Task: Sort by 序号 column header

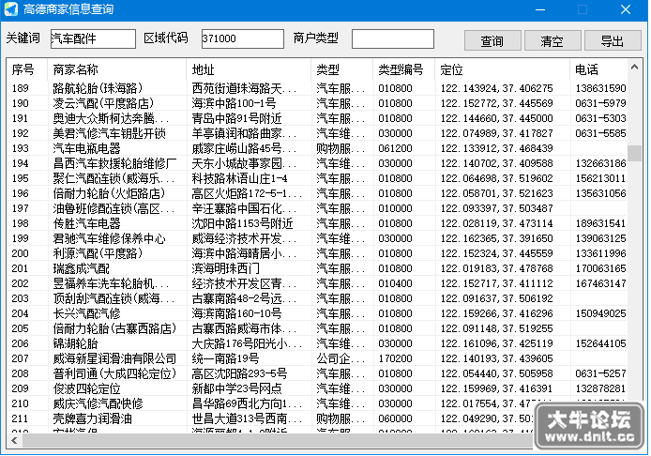Action: [x=27, y=69]
